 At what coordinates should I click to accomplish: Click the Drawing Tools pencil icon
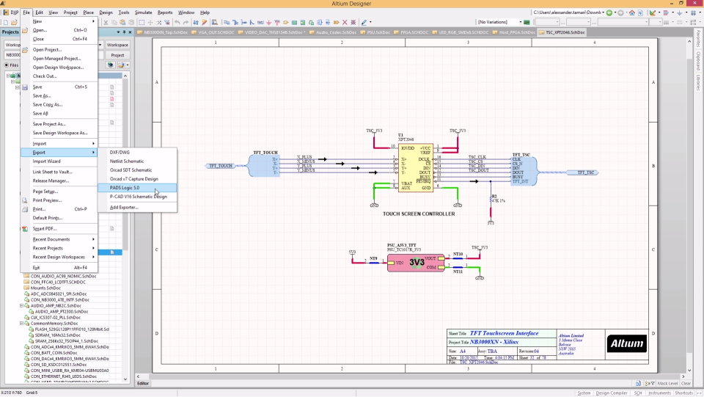364,22
